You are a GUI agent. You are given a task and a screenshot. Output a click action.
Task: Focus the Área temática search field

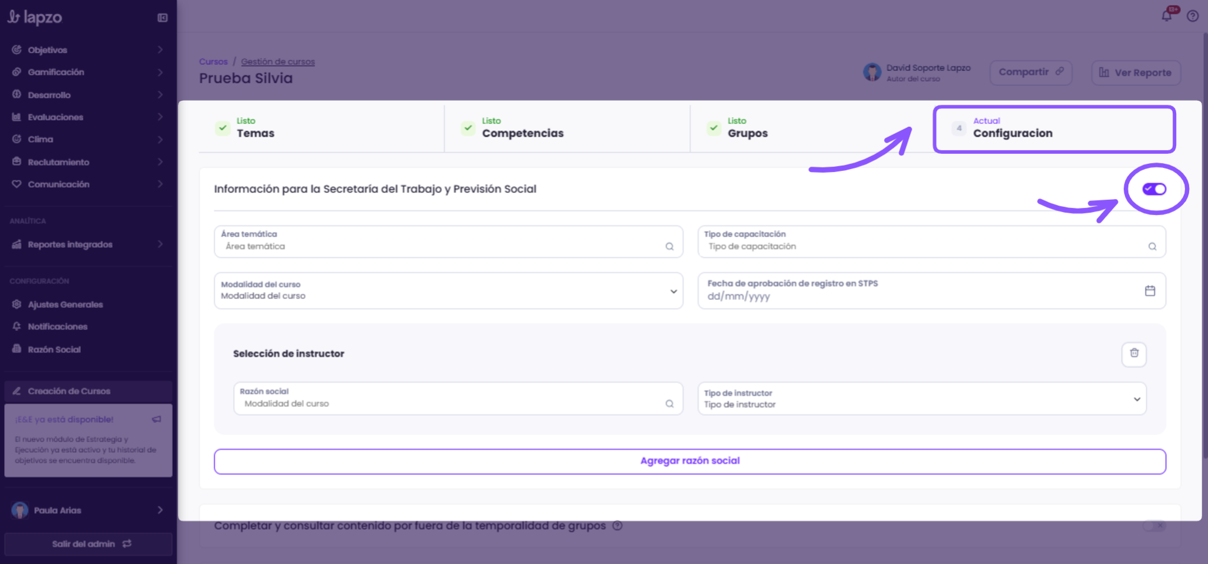pos(448,242)
